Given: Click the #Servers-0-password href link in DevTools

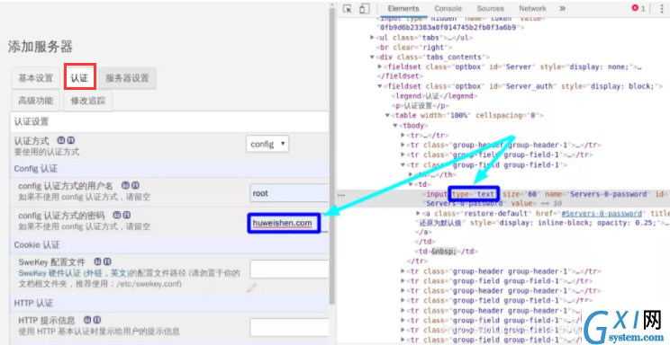Looking at the screenshot, I should pyautogui.click(x=602, y=213).
